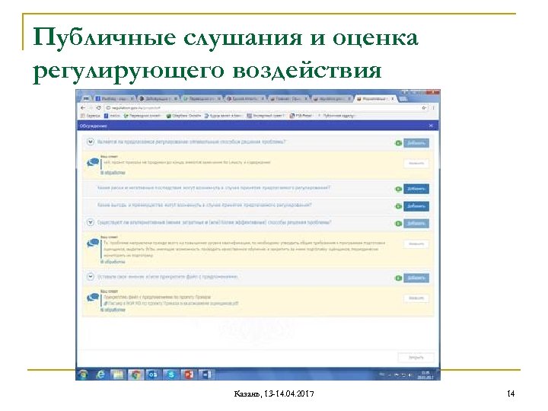The width and height of the screenshot is (548, 411).
Task: Open the FSA-Portal bookmark
Action: pyautogui.click(x=301, y=116)
